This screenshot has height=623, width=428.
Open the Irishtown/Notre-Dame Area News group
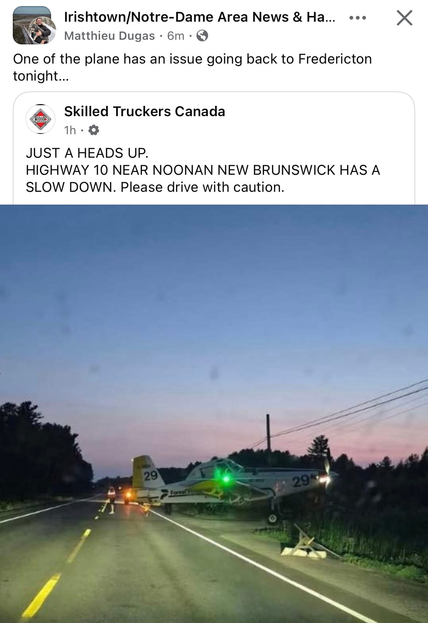199,17
